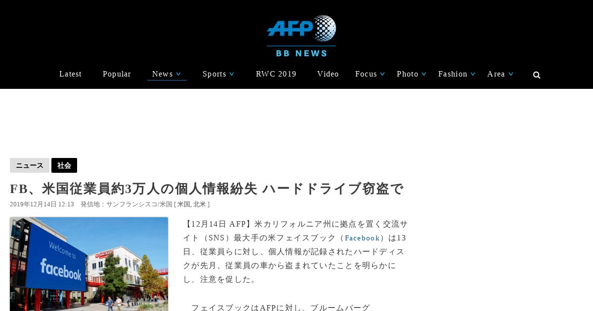Screen dimensions: 593x311
Task: Go to the Latest section
Action: (71, 74)
